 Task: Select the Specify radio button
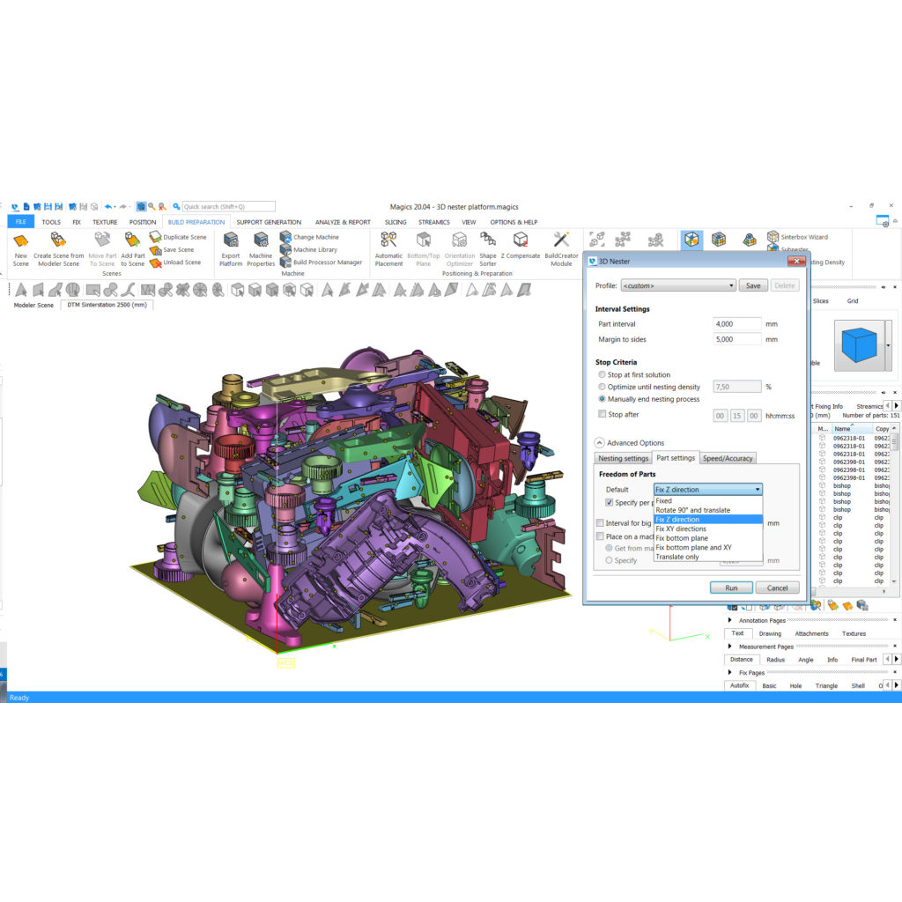(x=609, y=560)
